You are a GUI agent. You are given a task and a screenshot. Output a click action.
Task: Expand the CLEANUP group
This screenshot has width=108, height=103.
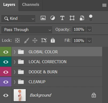tap(14, 82)
